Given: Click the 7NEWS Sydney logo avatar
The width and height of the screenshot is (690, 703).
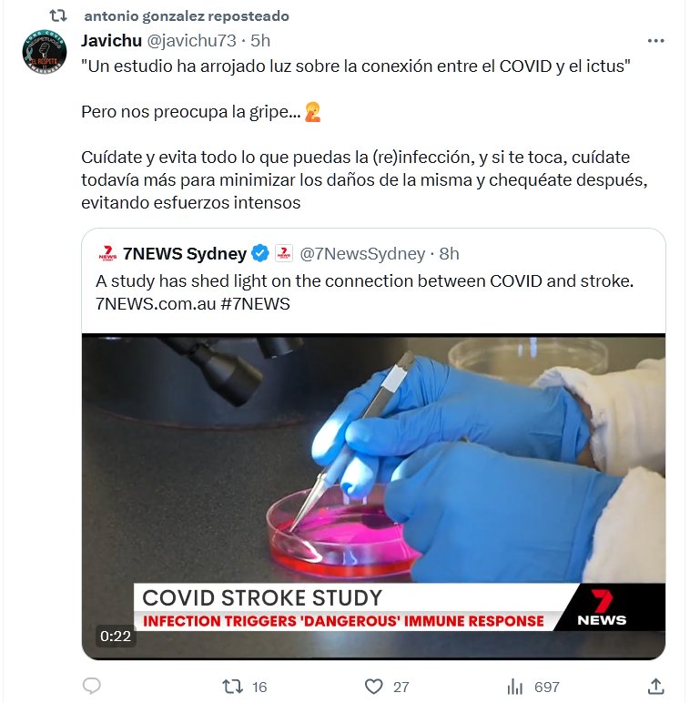Looking at the screenshot, I should pyautogui.click(x=107, y=253).
